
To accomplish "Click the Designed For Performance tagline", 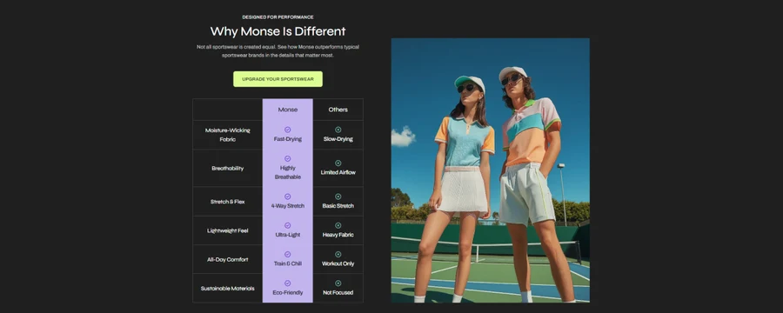I will pos(278,17).
